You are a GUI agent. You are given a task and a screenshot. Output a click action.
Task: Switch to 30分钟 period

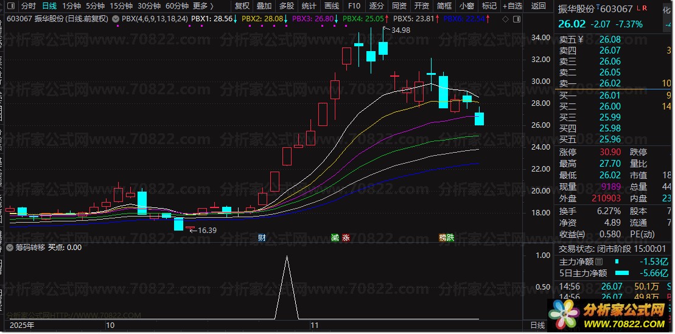click(149, 6)
